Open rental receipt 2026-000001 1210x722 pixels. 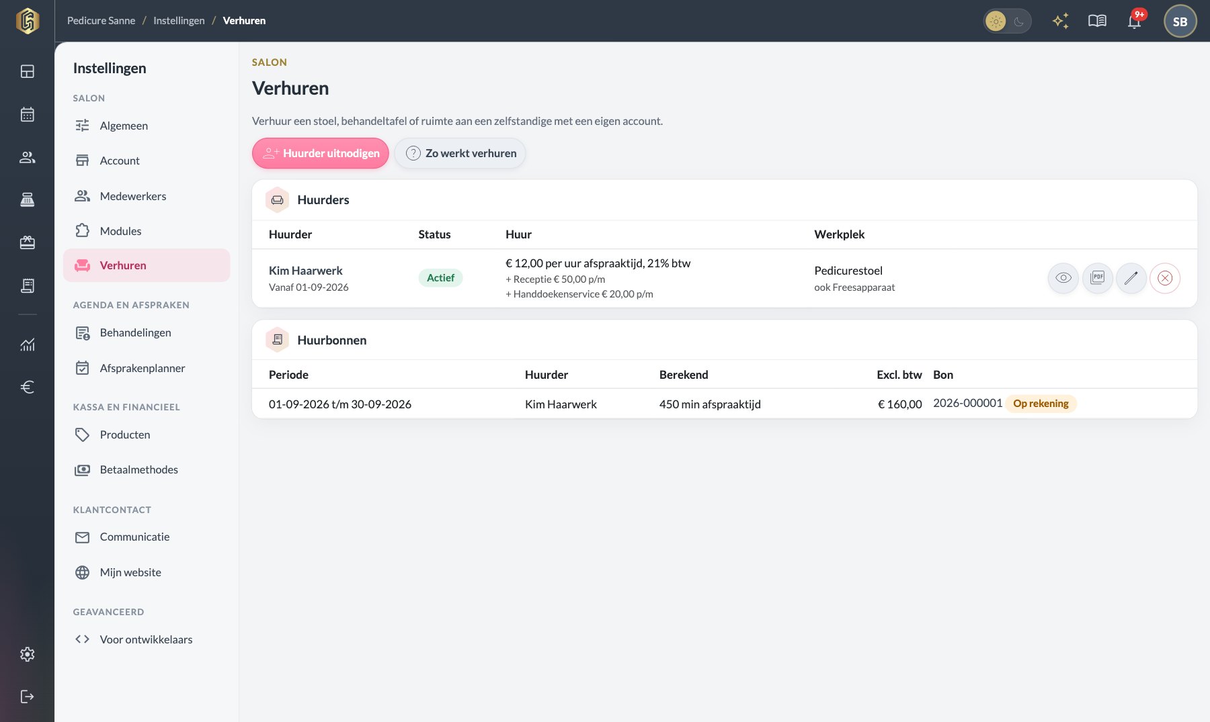(967, 403)
